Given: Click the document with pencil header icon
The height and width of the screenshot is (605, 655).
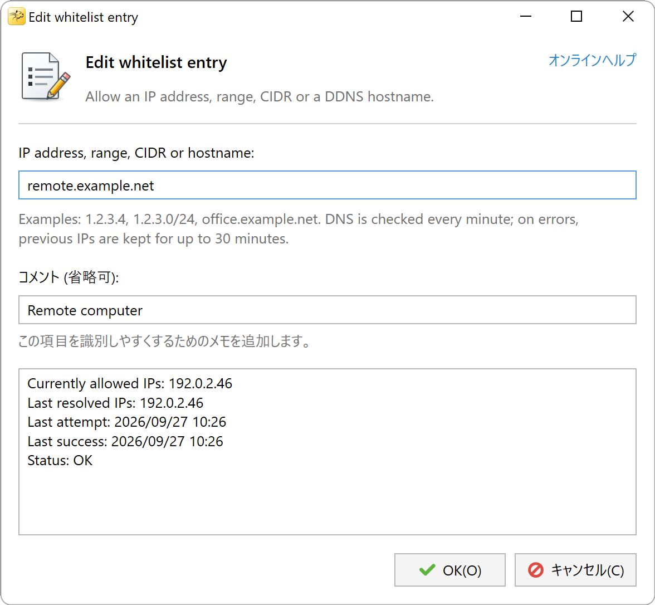Looking at the screenshot, I should [x=46, y=76].
